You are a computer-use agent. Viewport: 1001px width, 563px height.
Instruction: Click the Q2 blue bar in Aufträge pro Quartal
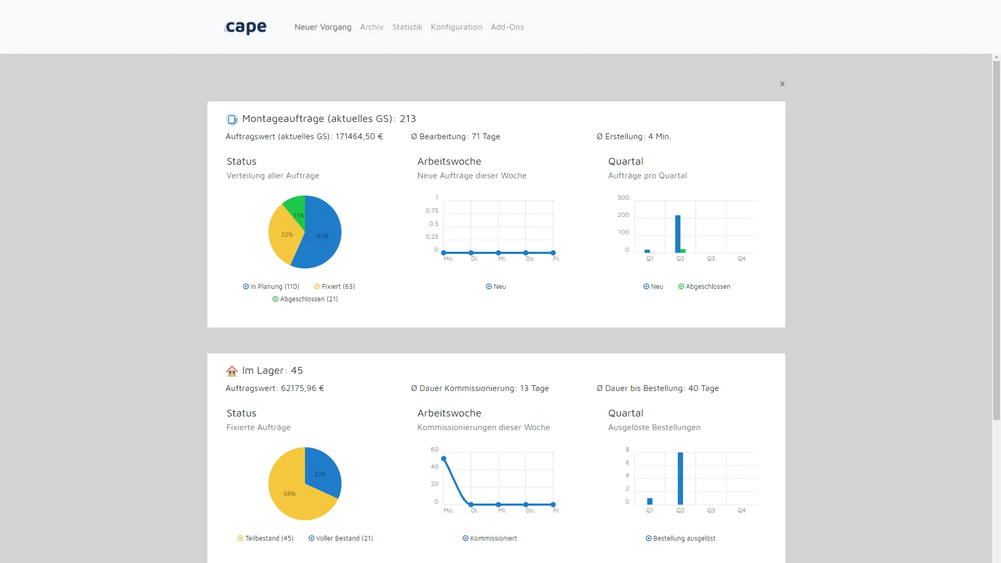[678, 234]
